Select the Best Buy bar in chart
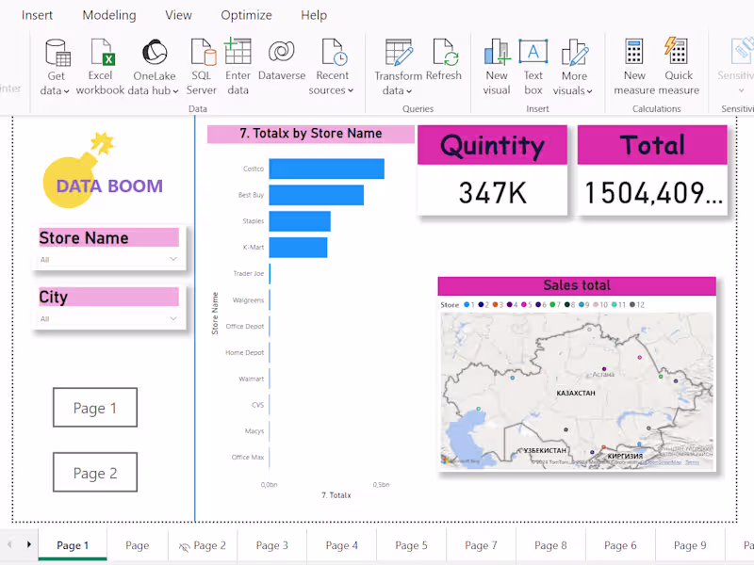This screenshot has width=754, height=565. point(317,195)
